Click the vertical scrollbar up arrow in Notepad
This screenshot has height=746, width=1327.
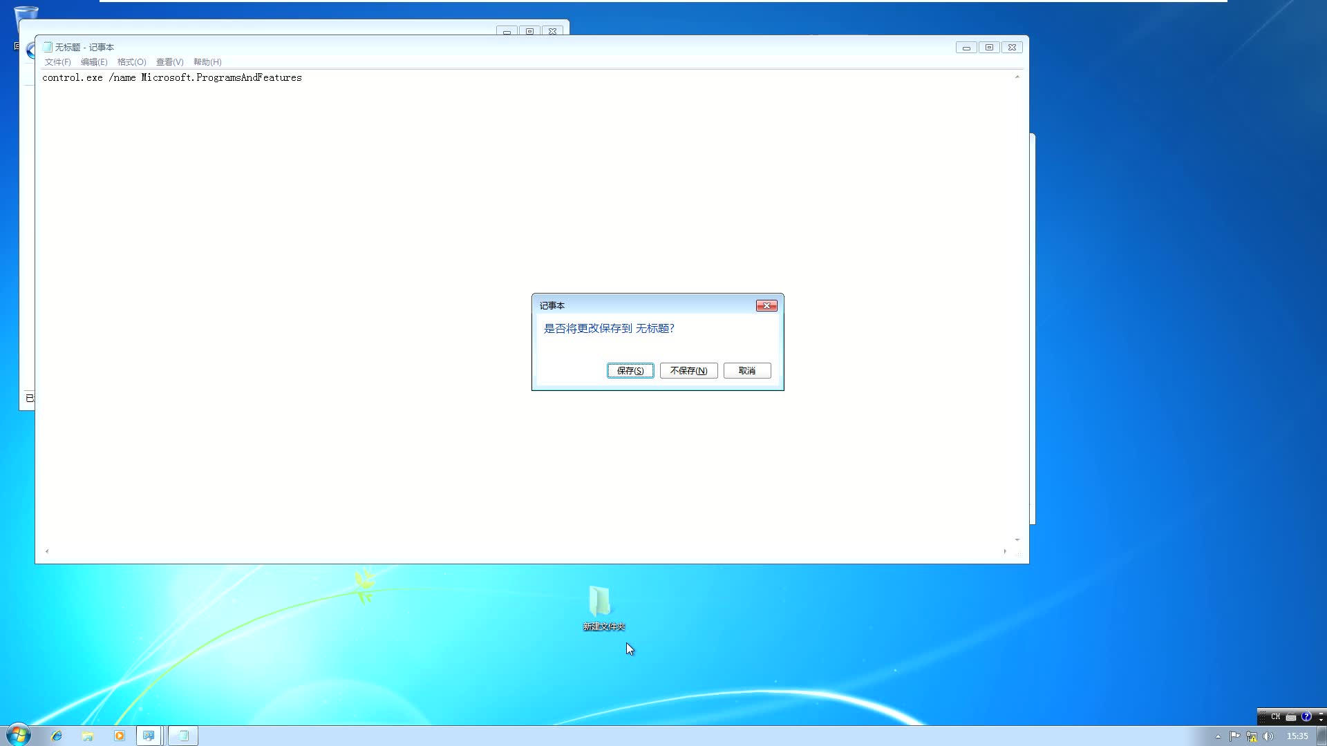[x=1017, y=77]
